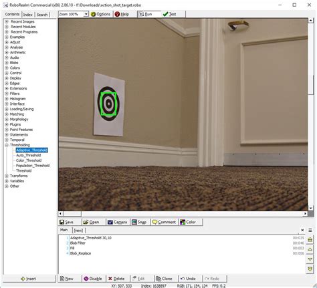Activate the Camera button
The image size is (317, 288).
[118, 222]
